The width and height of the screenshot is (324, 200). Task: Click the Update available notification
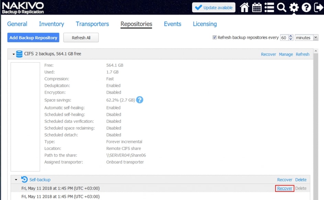(213, 8)
